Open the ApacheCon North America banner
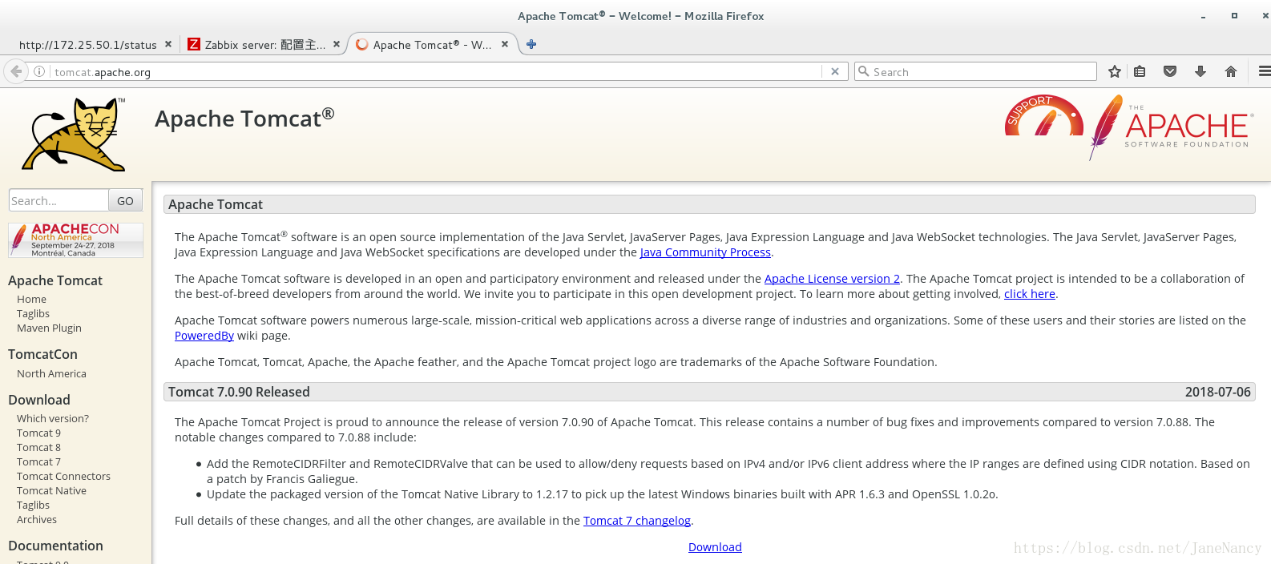 (75, 240)
